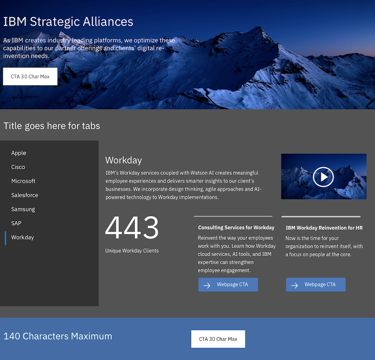Click the Workday video thumbnail image
This screenshot has height=360, width=375.
324,176
